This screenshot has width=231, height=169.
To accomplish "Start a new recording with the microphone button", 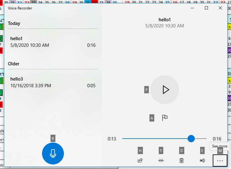I will pyautogui.click(x=53, y=153).
